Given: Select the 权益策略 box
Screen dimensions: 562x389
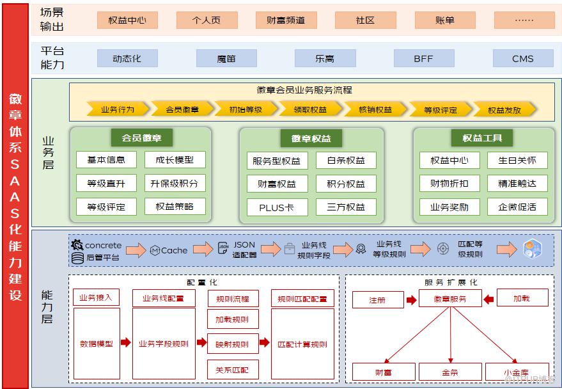Looking at the screenshot, I should (x=175, y=207).
